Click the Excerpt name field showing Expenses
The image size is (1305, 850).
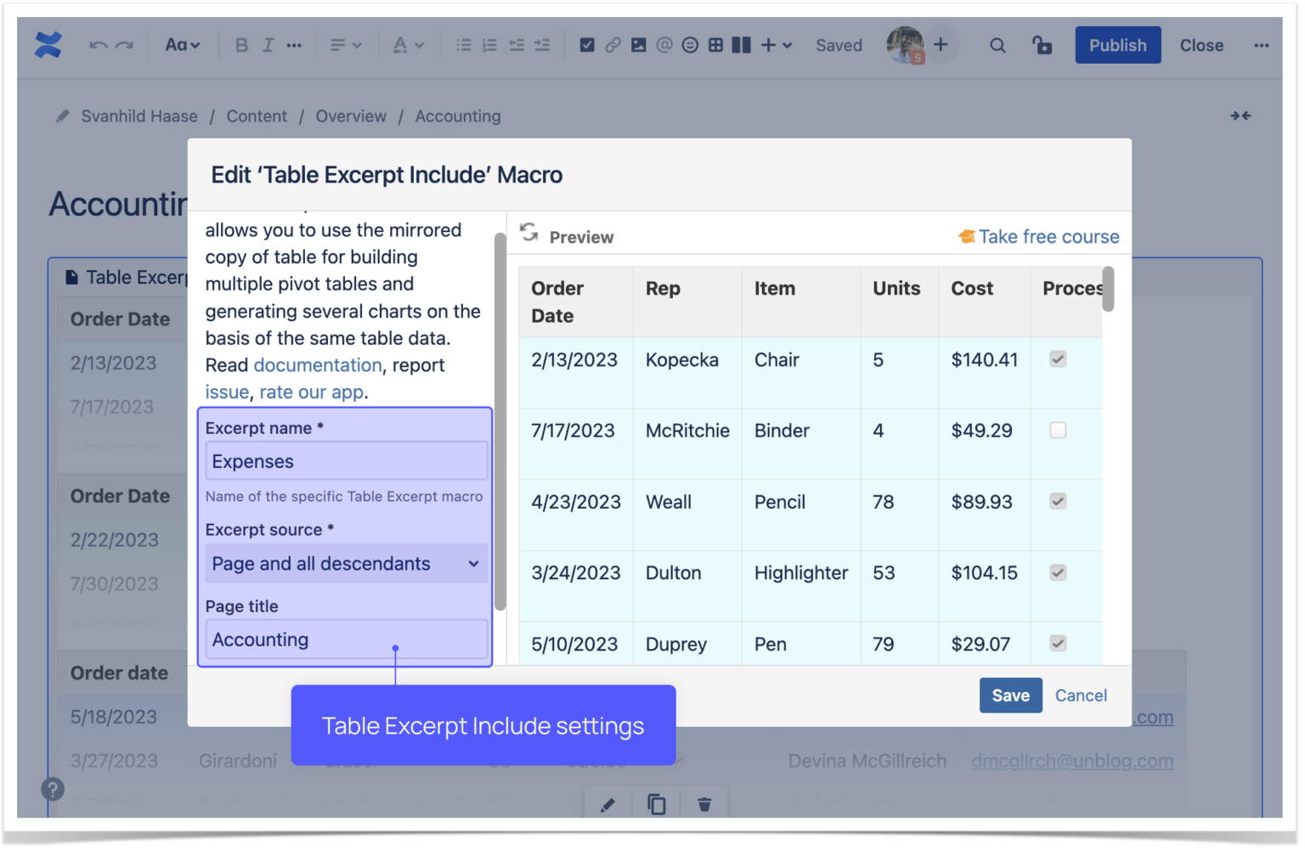coord(346,461)
